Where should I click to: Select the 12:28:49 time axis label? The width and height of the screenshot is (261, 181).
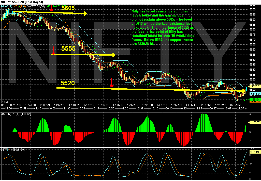pos(89,105)
